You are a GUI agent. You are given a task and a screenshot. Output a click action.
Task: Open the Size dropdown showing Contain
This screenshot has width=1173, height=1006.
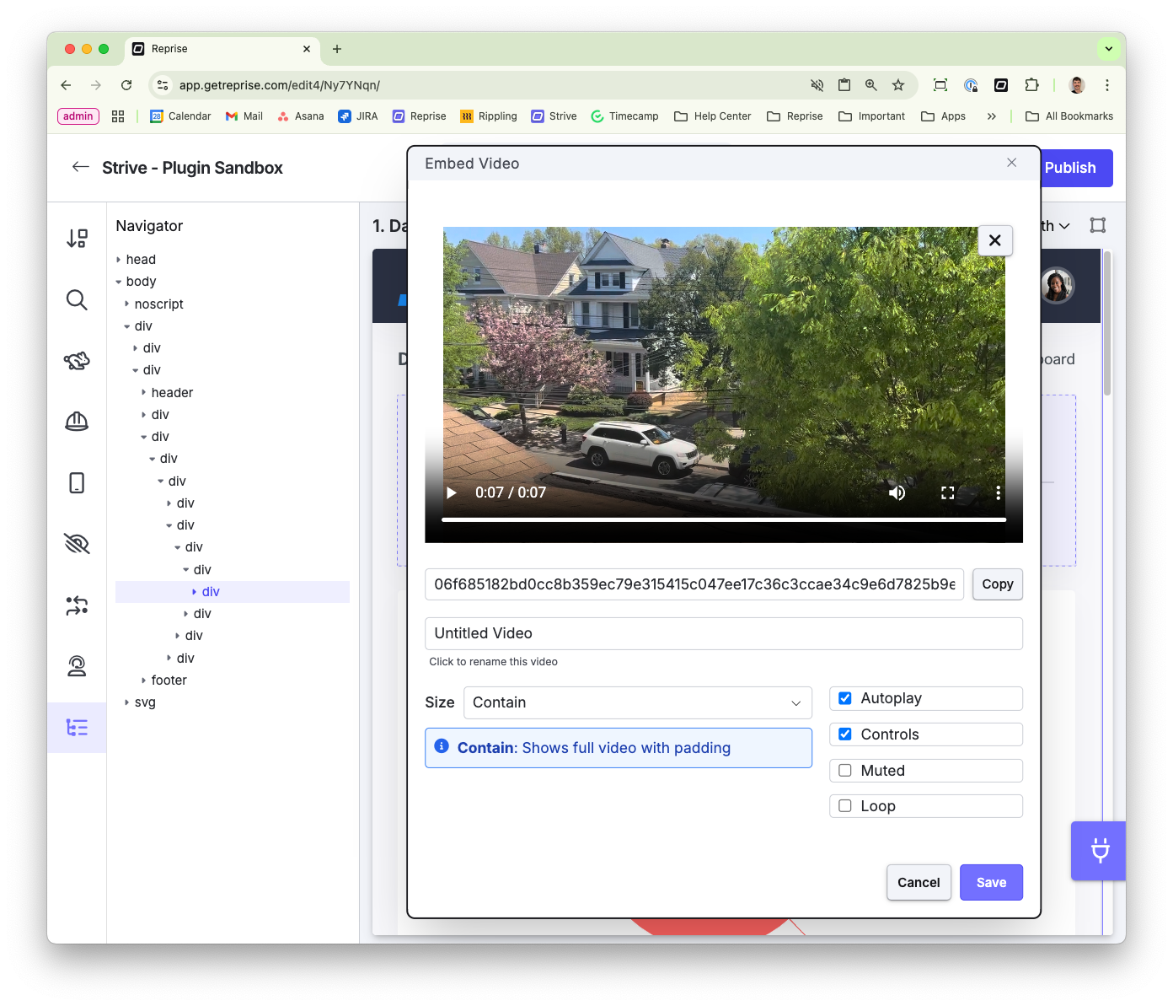click(637, 702)
